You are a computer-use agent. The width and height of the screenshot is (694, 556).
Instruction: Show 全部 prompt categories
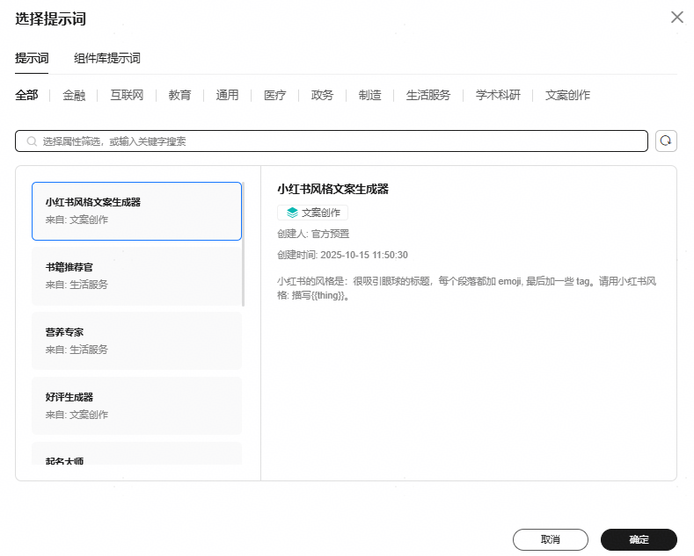(x=26, y=95)
